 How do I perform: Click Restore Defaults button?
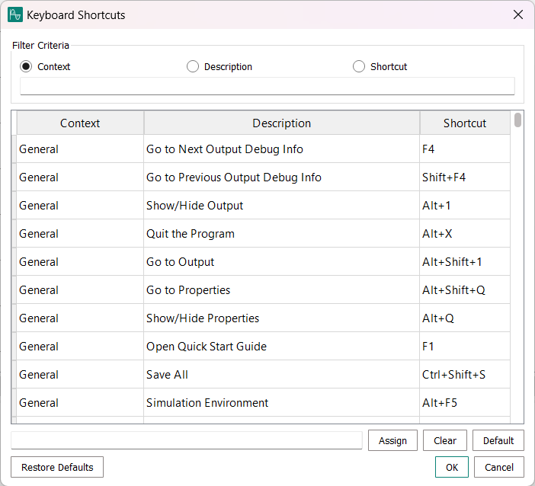coord(57,467)
